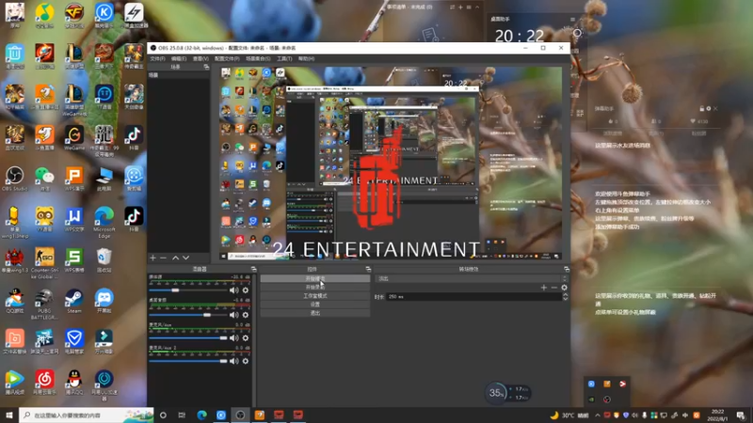
Task: Click the 35% floating performance ball
Action: pyautogui.click(x=496, y=393)
